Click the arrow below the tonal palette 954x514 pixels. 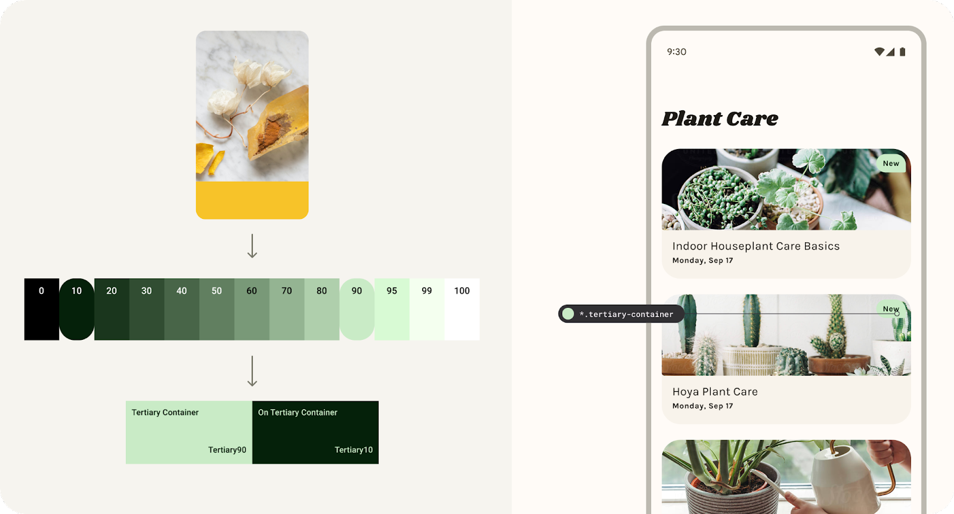(x=252, y=371)
